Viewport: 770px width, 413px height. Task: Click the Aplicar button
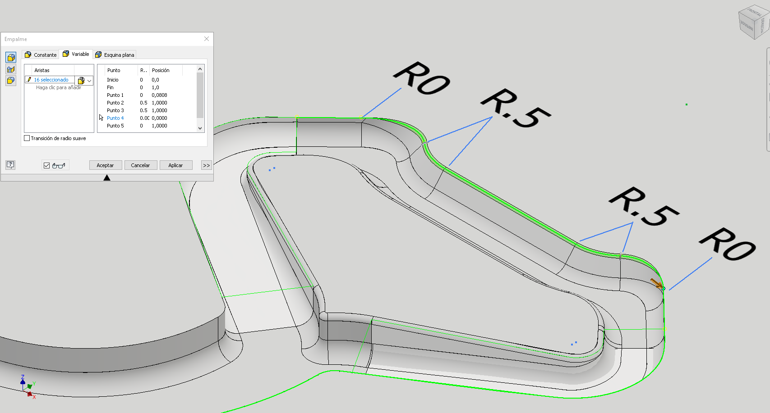tap(175, 165)
